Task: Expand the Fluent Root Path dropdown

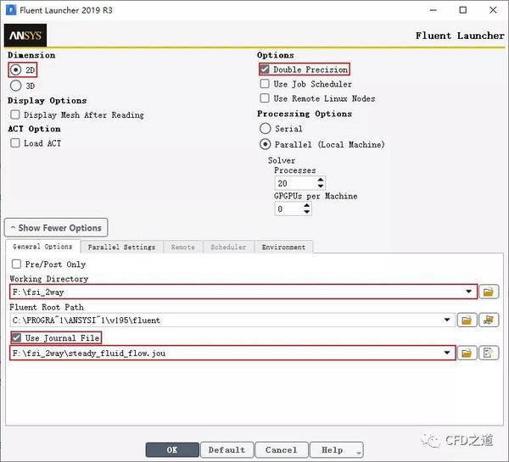Action: click(x=447, y=320)
